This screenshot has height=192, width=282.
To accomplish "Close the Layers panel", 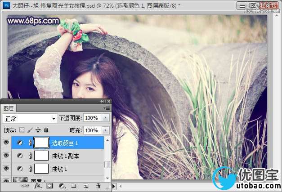I will click(x=109, y=101).
